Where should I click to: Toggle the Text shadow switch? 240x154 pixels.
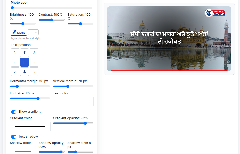[14, 137]
